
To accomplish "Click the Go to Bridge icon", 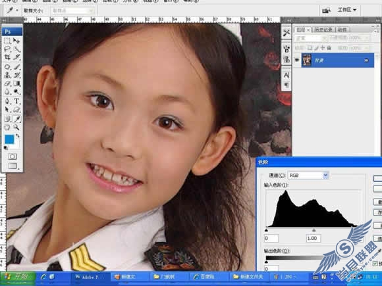I will click(x=326, y=11).
